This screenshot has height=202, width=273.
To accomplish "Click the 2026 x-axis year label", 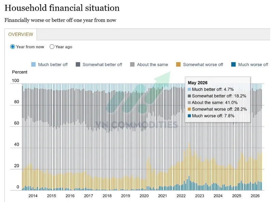I will click(x=255, y=196).
